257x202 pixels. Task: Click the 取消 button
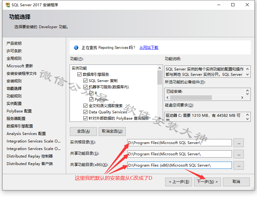[x=236, y=182]
